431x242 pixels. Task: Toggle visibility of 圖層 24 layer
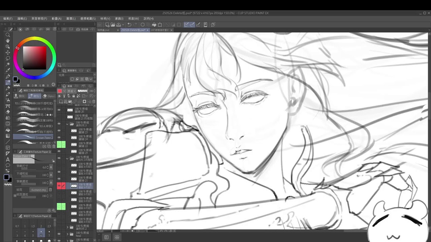(x=59, y=137)
